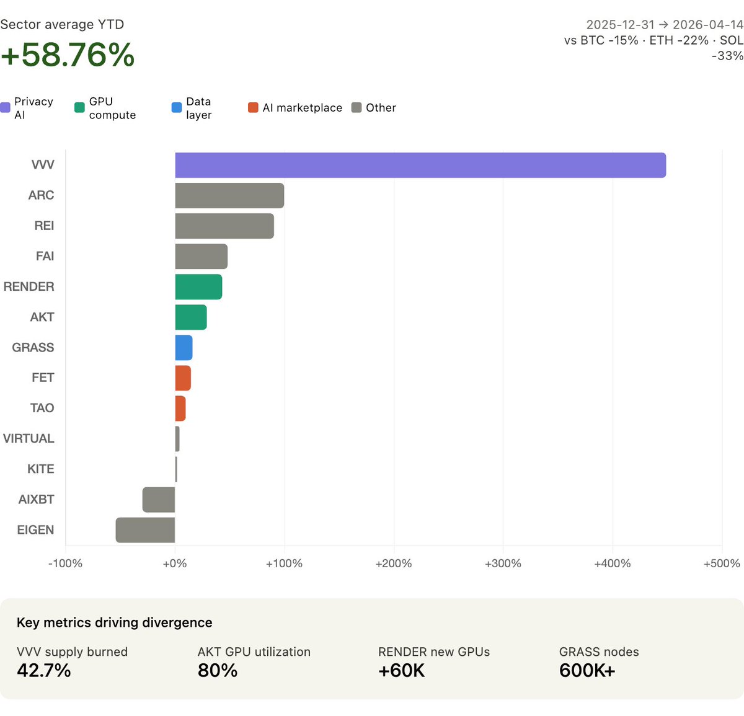Click the AI marketplace orange legend swatch

click(x=253, y=108)
